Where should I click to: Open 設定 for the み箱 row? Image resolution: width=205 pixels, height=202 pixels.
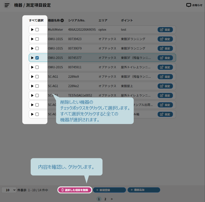pyautogui.click(x=165, y=114)
